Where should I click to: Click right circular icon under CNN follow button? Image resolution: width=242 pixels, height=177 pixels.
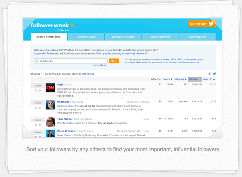click(40, 90)
